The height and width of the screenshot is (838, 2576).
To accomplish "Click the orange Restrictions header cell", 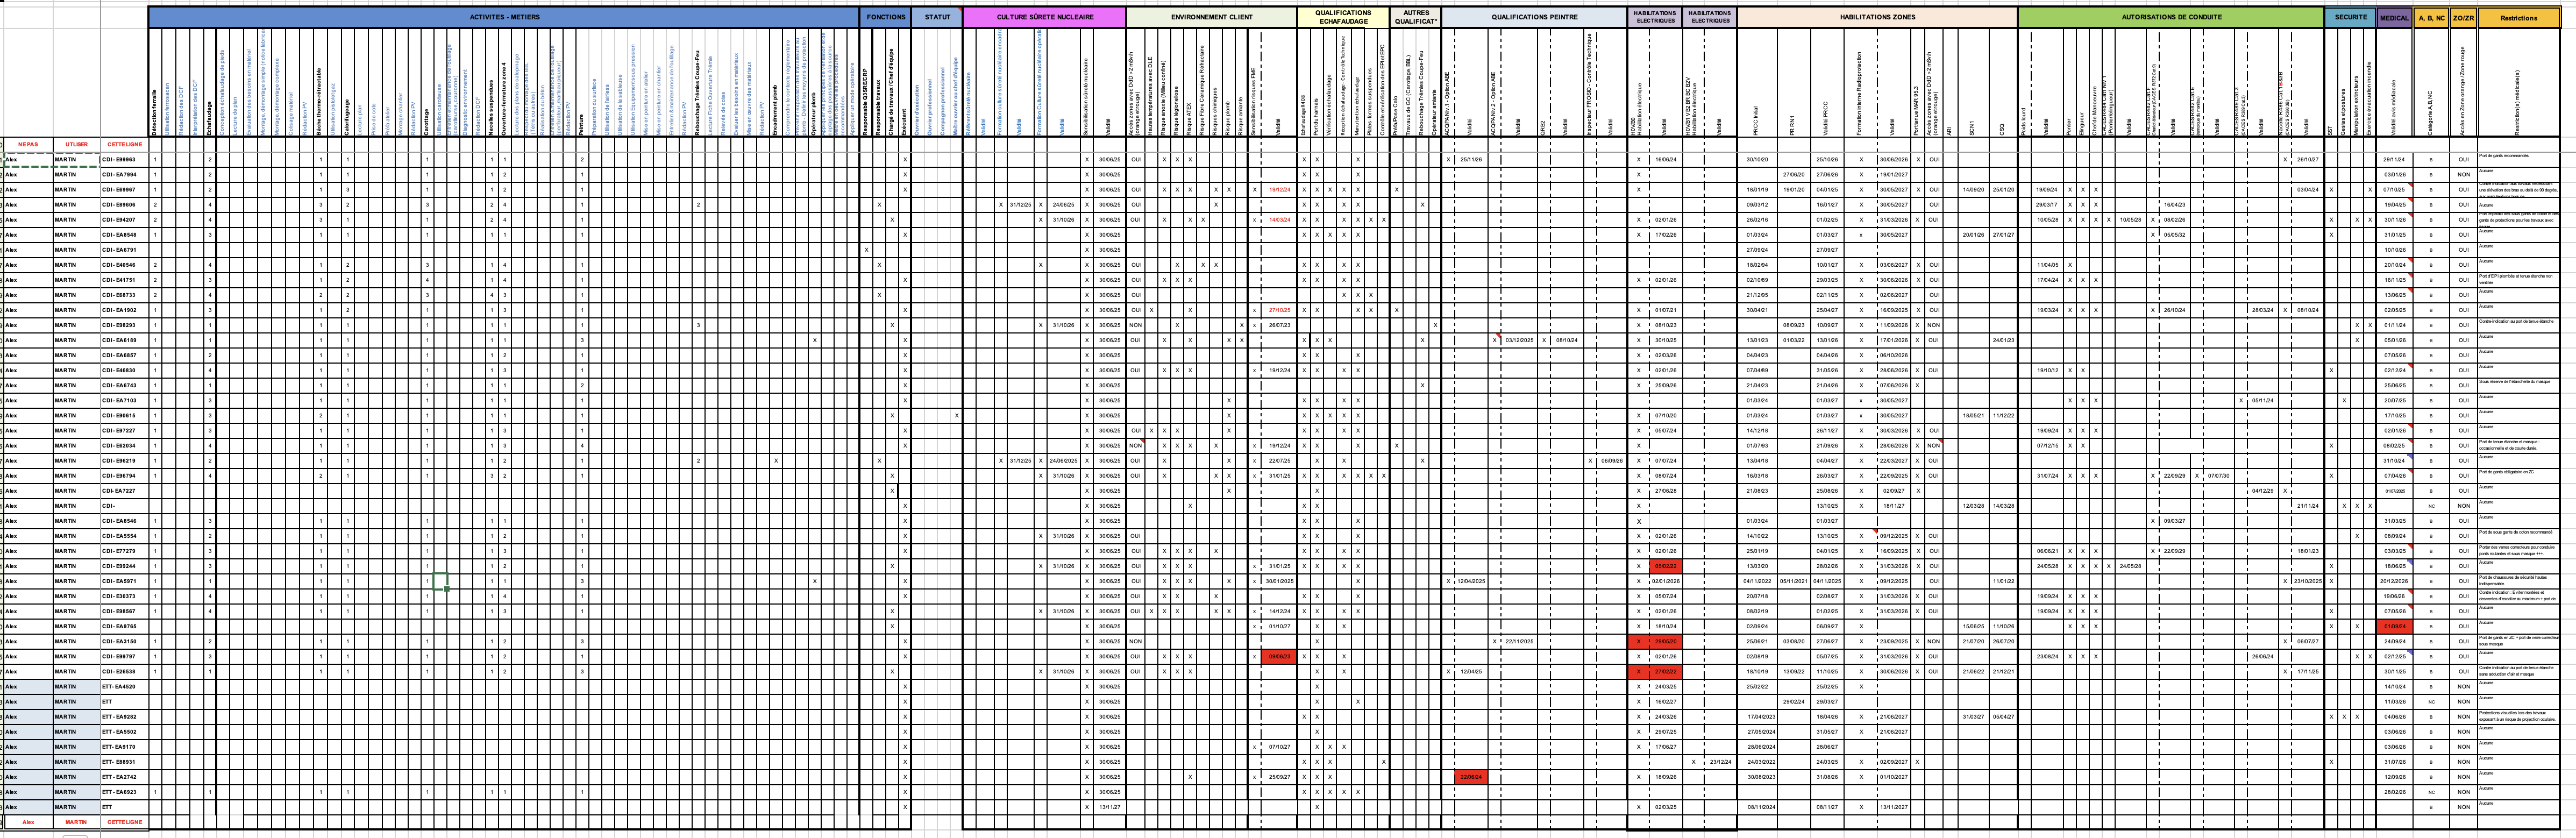I will (2518, 18).
